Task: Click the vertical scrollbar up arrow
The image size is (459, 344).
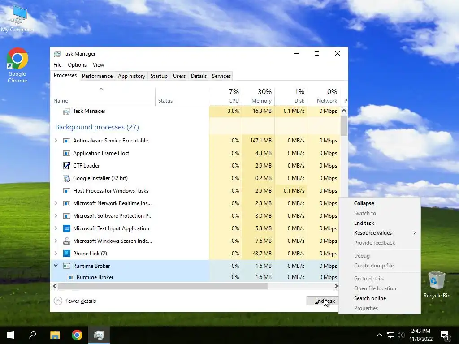Action: point(344,111)
